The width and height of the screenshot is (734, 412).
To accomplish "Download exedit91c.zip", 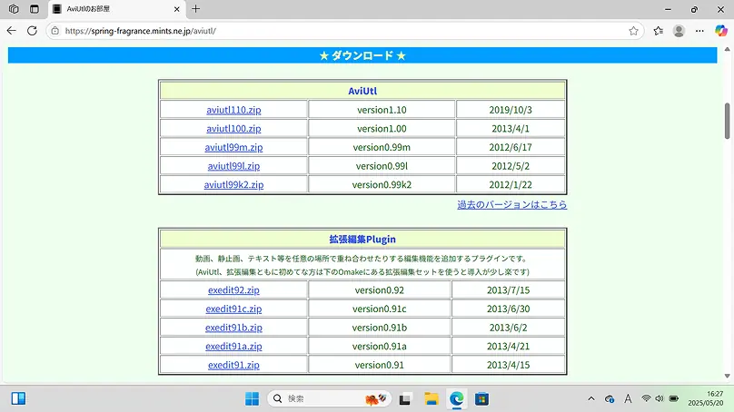I will click(x=233, y=309).
